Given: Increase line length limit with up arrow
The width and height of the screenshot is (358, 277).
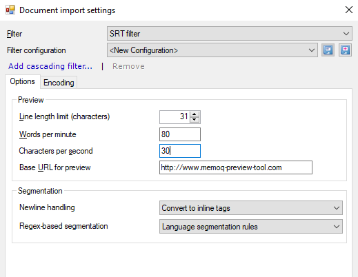Looking at the screenshot, I should coord(195,114).
